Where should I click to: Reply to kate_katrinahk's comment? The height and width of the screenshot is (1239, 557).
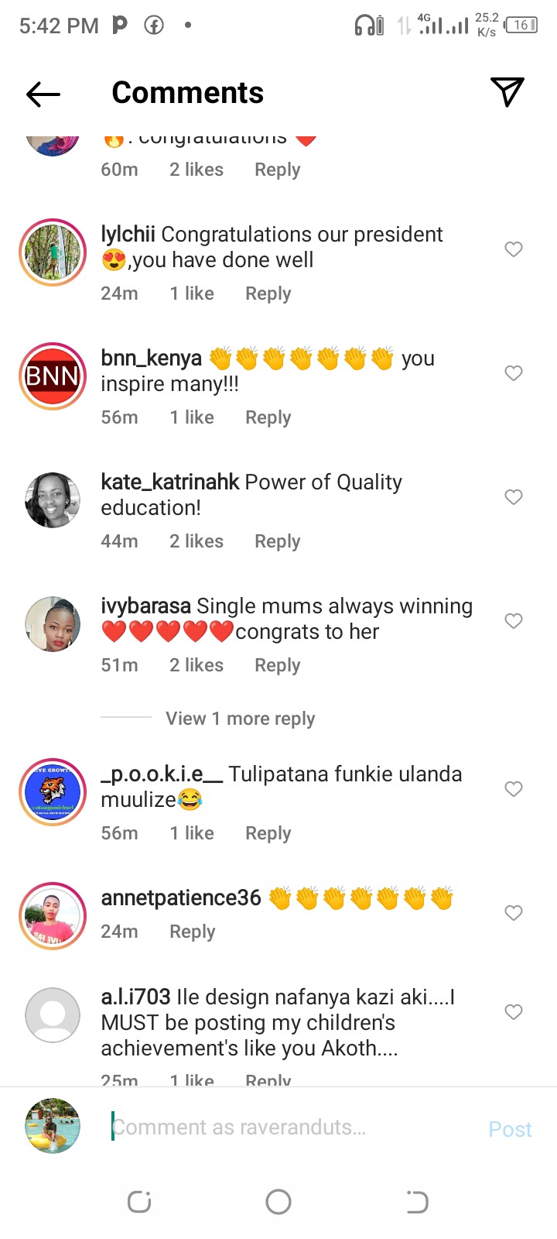click(278, 541)
